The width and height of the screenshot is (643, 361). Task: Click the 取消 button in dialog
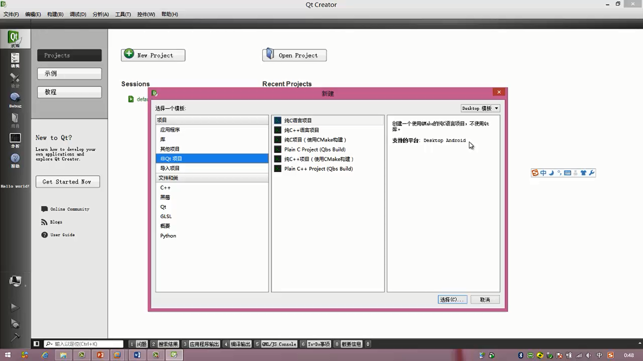[x=485, y=299]
